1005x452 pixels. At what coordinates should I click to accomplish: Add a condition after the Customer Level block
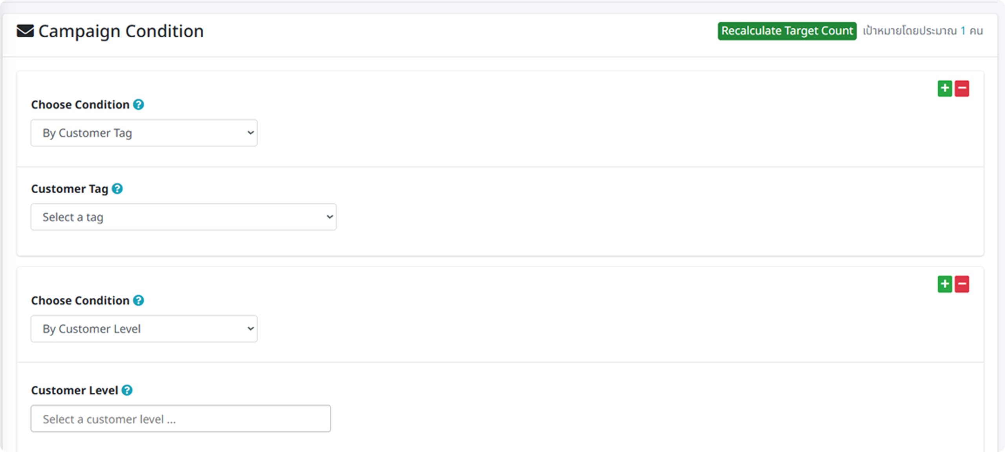pyautogui.click(x=945, y=284)
